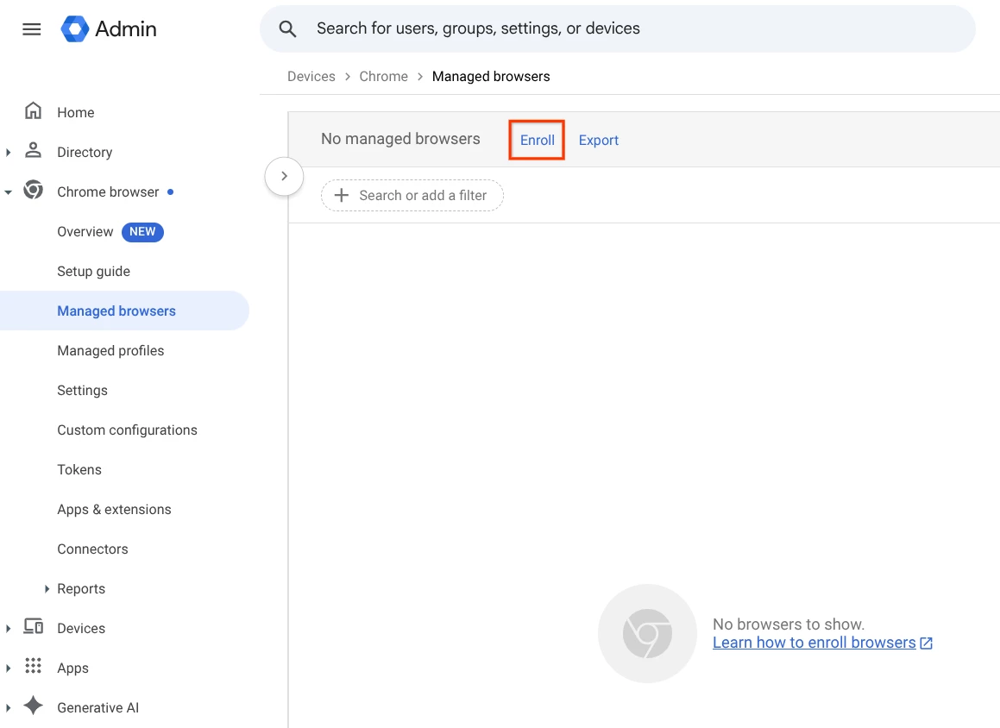Click the Chrome browser logo icon
The image size is (1000, 728).
[x=33, y=191]
